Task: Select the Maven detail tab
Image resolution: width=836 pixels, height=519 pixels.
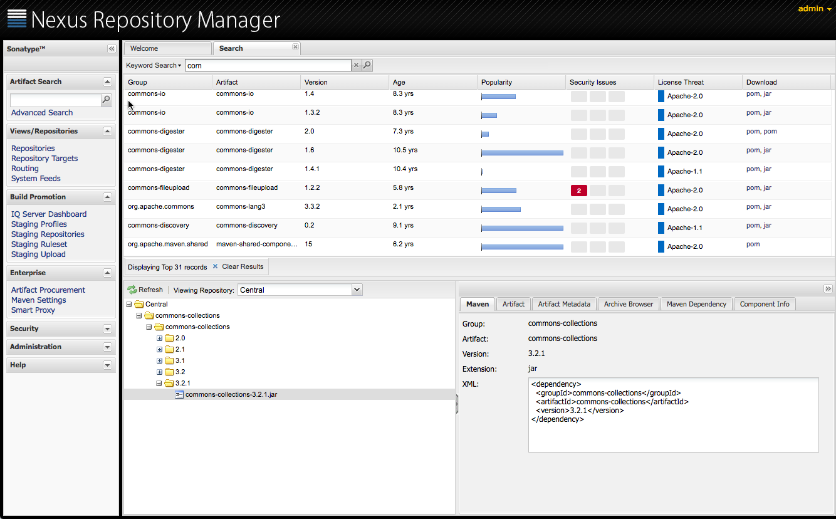Action: (478, 304)
